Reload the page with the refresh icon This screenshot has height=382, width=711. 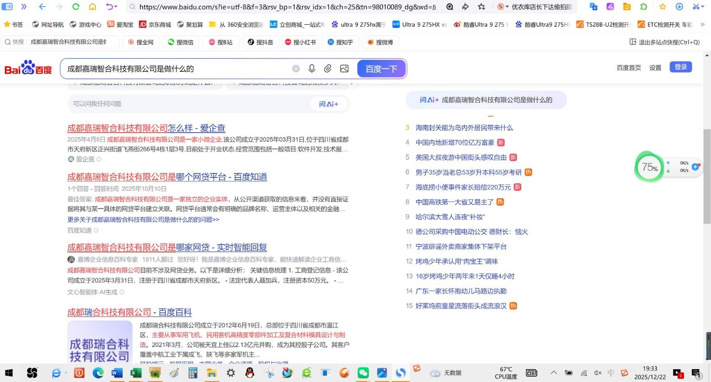pyautogui.click(x=76, y=7)
